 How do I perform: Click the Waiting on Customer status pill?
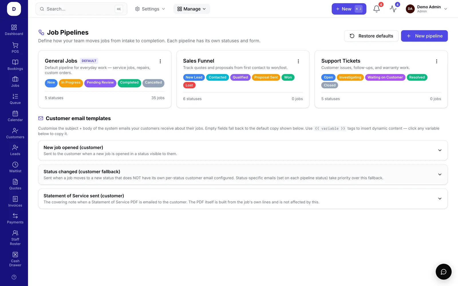pos(385,78)
